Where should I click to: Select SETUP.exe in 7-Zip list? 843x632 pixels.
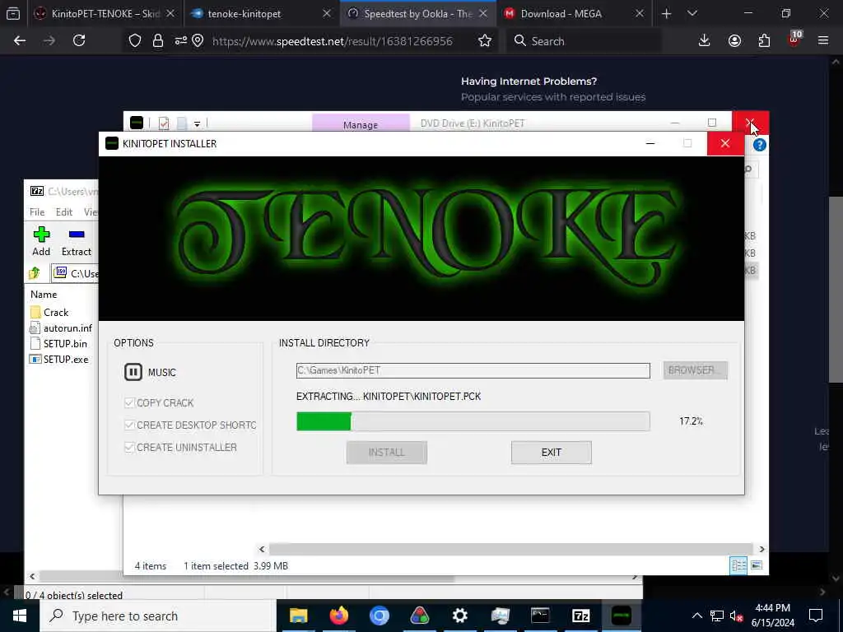59,359
